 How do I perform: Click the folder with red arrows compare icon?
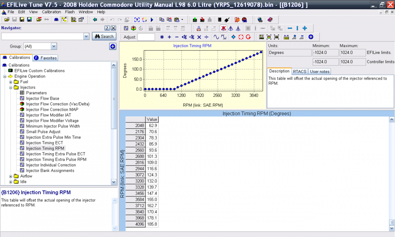(x=39, y=19)
